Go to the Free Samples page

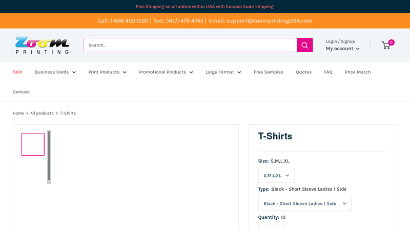click(269, 72)
